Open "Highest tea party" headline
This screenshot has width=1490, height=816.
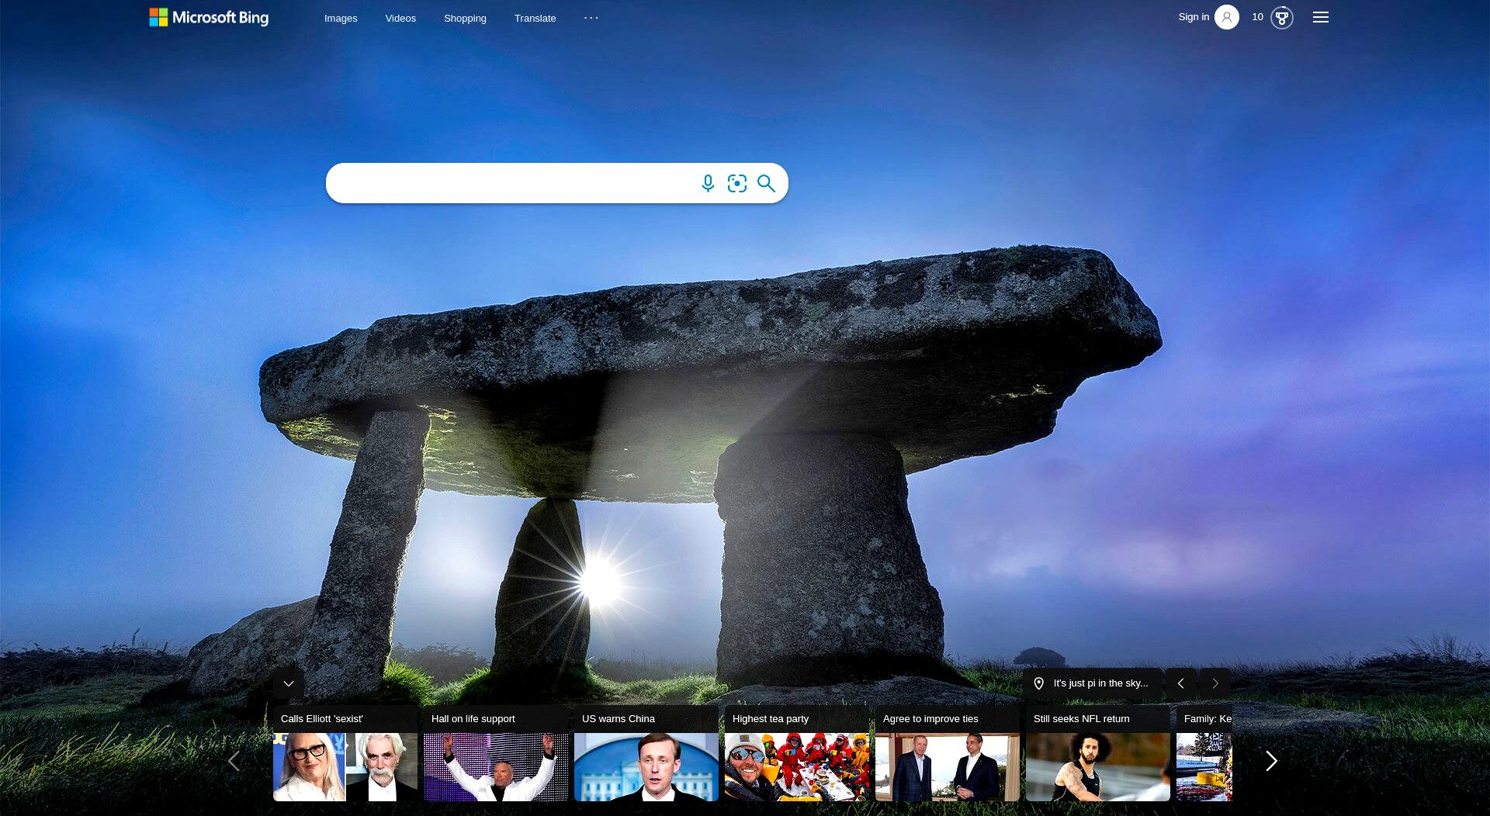(x=771, y=719)
